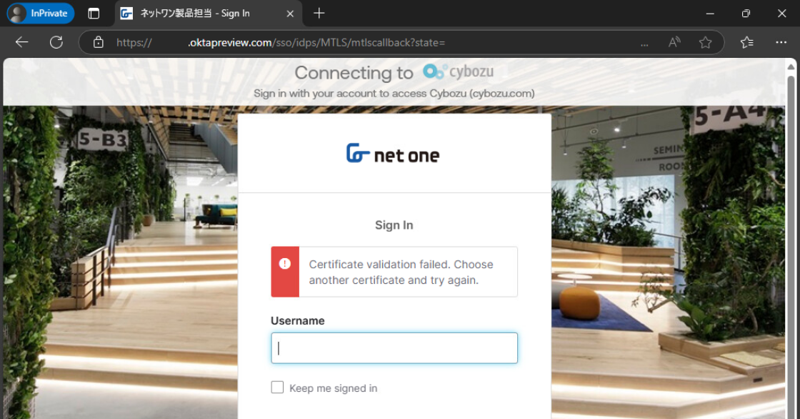Open a new tab with plus button
Image resolution: width=800 pixels, height=419 pixels.
319,14
